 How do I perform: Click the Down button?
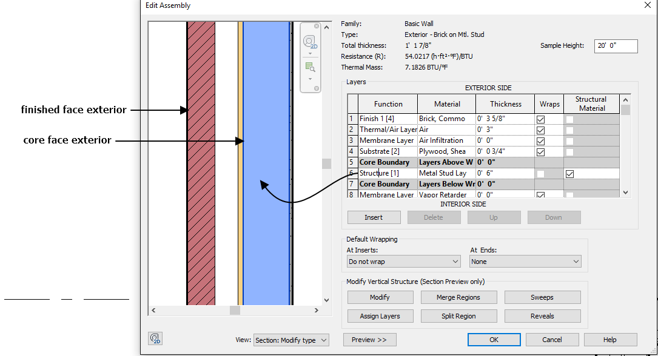click(x=554, y=217)
